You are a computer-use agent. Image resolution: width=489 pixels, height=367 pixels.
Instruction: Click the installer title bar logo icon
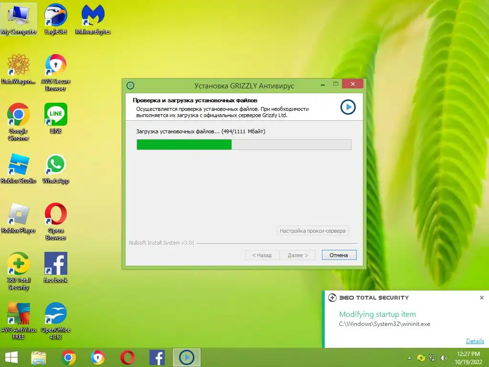click(x=130, y=86)
